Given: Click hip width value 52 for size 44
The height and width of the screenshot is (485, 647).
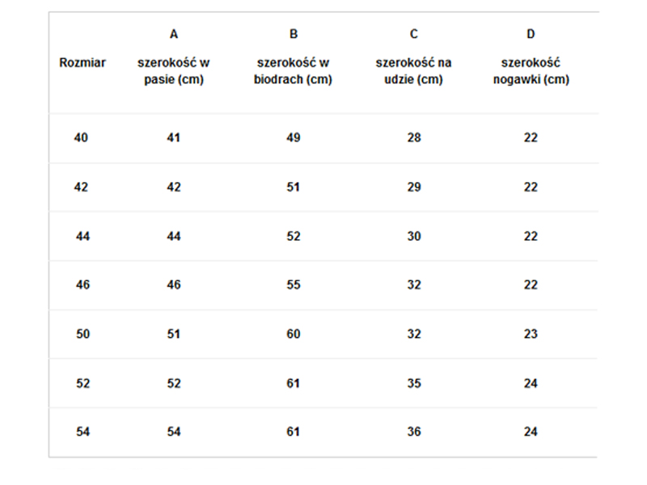Looking at the screenshot, I should click(294, 236).
